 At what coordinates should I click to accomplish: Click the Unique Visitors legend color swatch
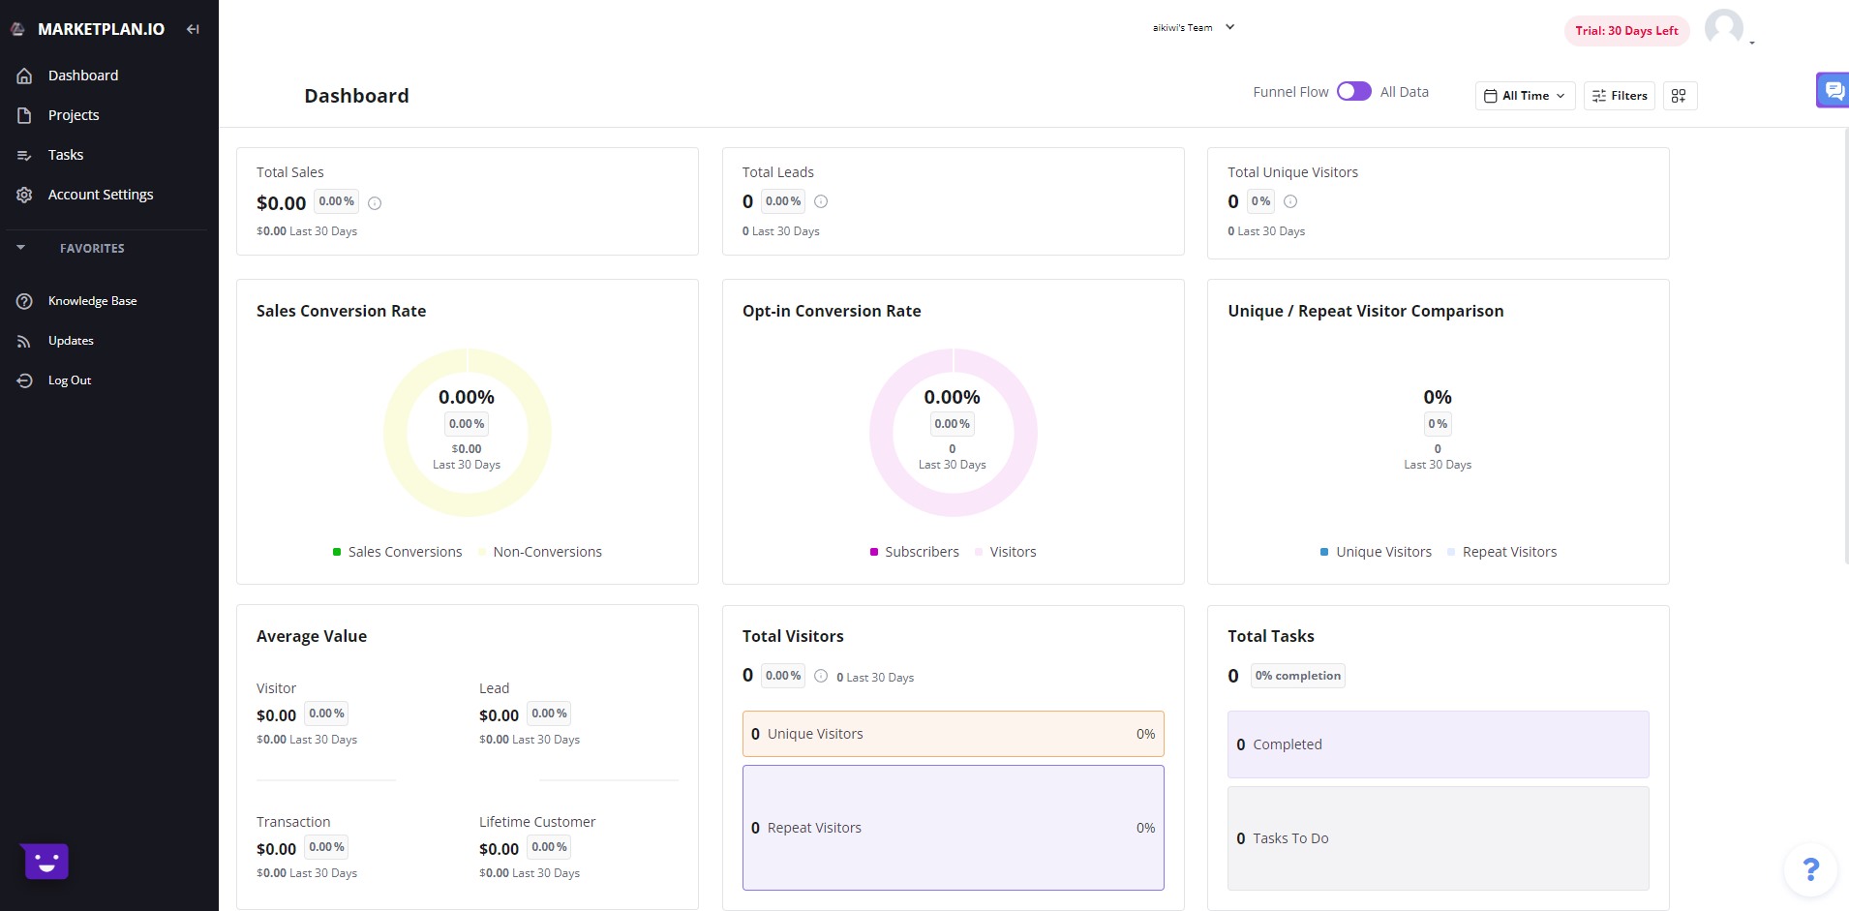(1324, 552)
